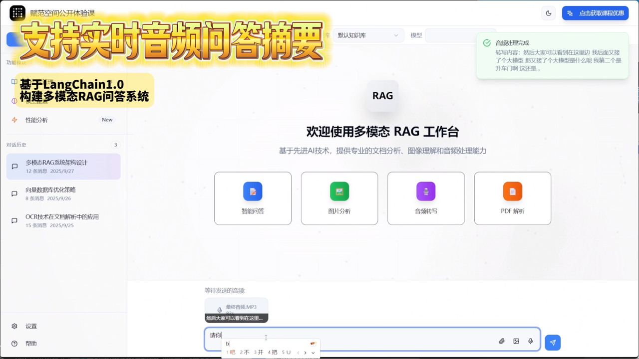Select the 图片分析 card
Image resolution: width=639 pixels, height=359 pixels.
pyautogui.click(x=339, y=198)
